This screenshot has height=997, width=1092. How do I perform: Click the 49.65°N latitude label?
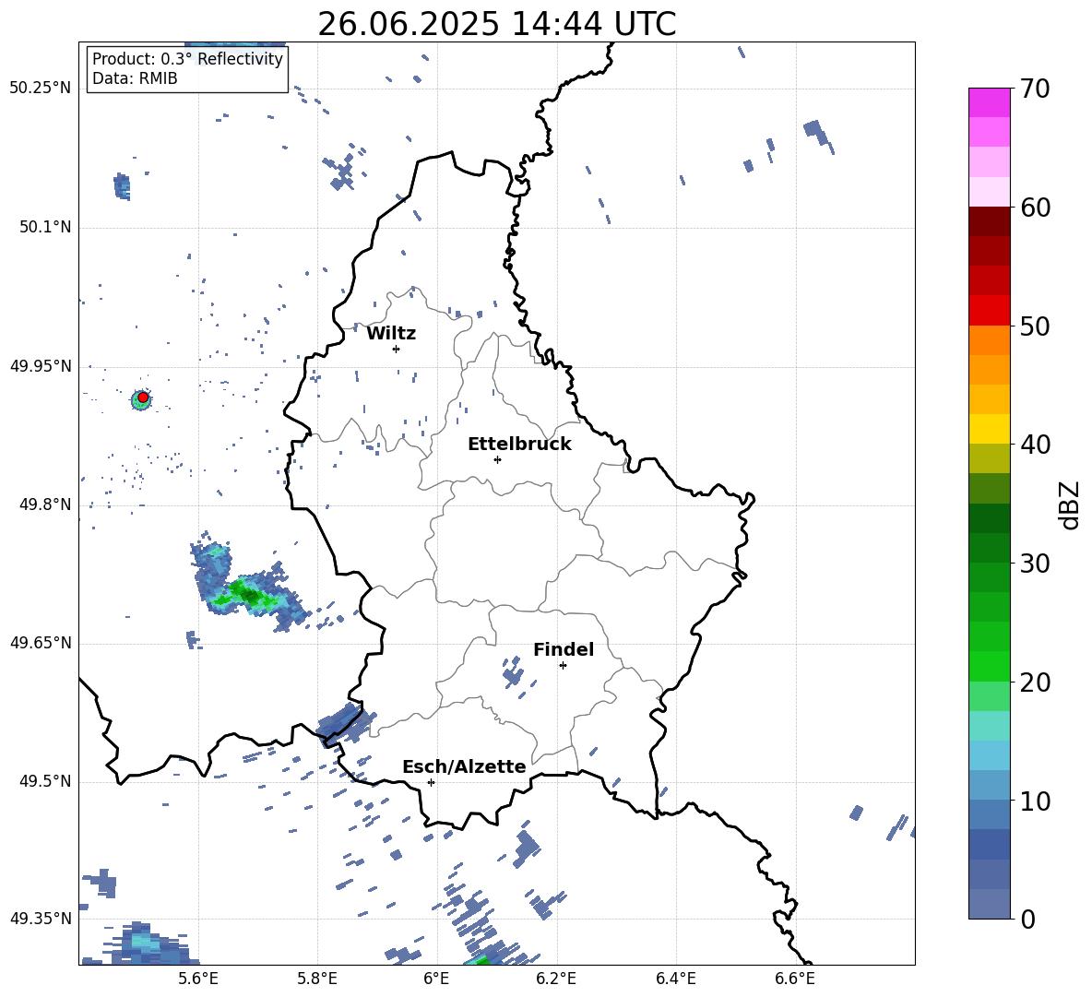click(x=41, y=643)
